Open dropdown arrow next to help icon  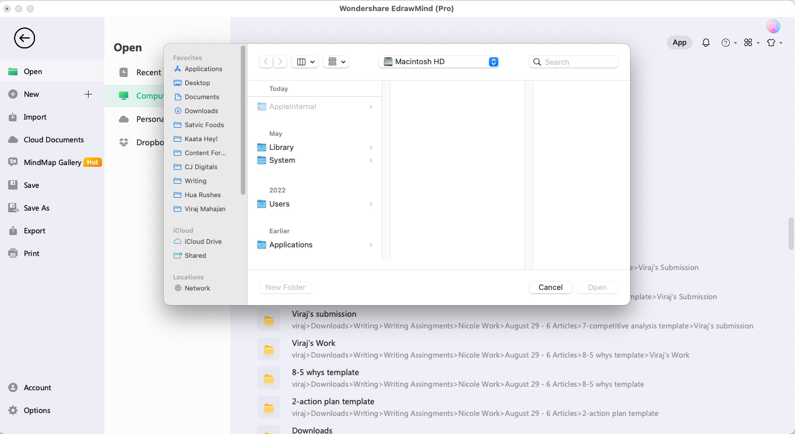coord(736,43)
